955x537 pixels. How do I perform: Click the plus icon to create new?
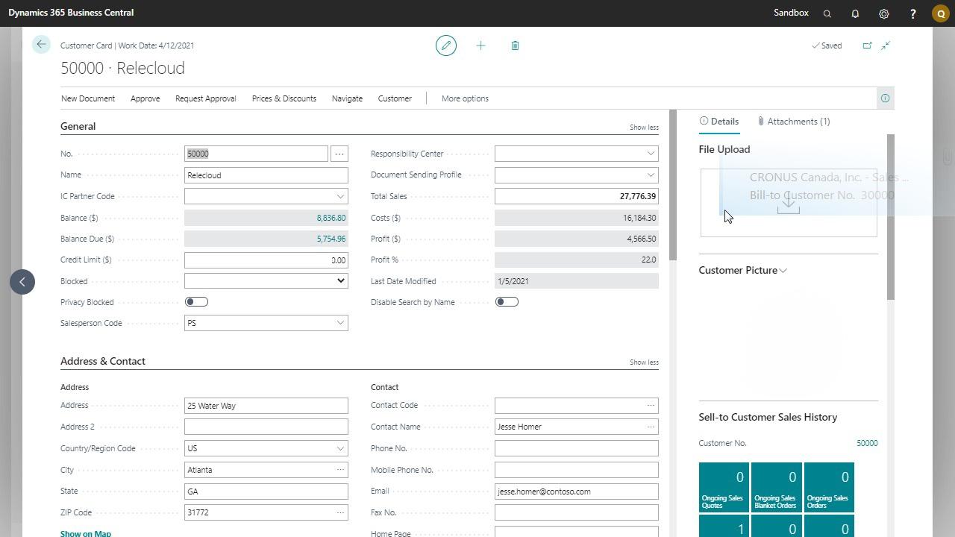click(480, 45)
